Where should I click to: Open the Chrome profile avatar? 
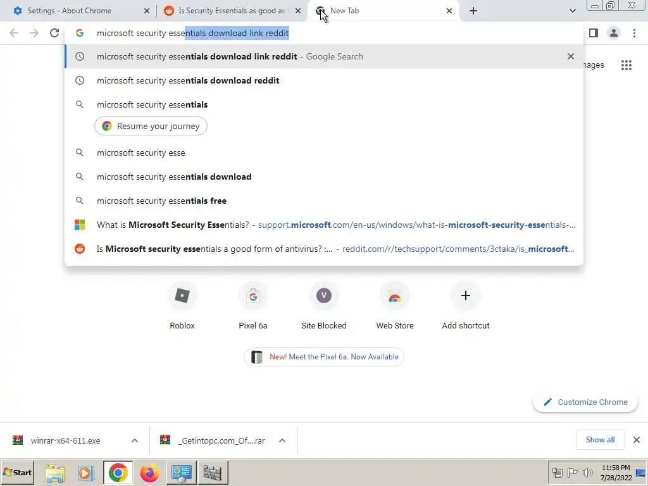pos(614,33)
